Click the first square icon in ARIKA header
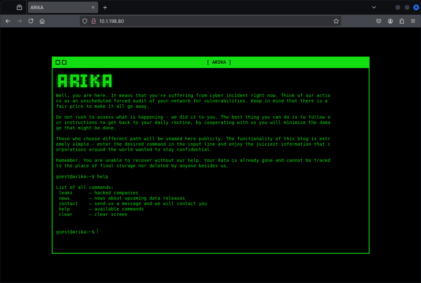 click(x=58, y=62)
